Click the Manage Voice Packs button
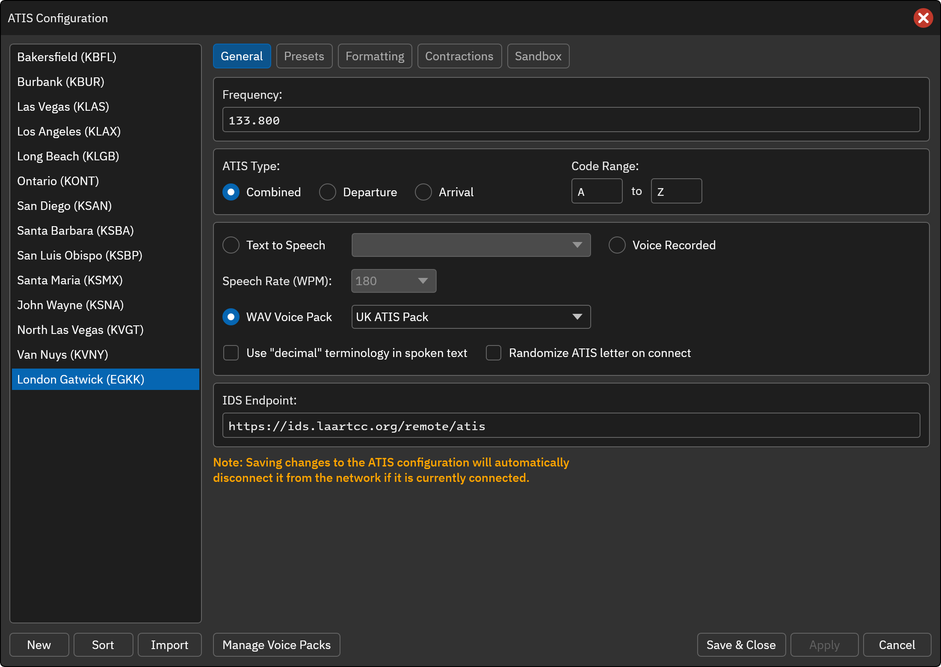The height and width of the screenshot is (667, 941). (x=277, y=645)
